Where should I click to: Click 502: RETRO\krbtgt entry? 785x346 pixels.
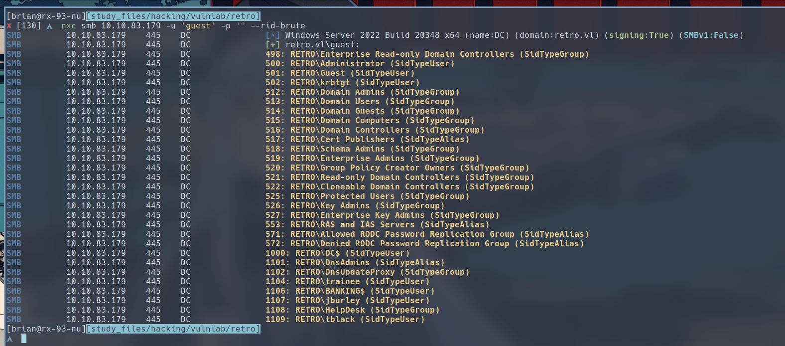(x=343, y=83)
